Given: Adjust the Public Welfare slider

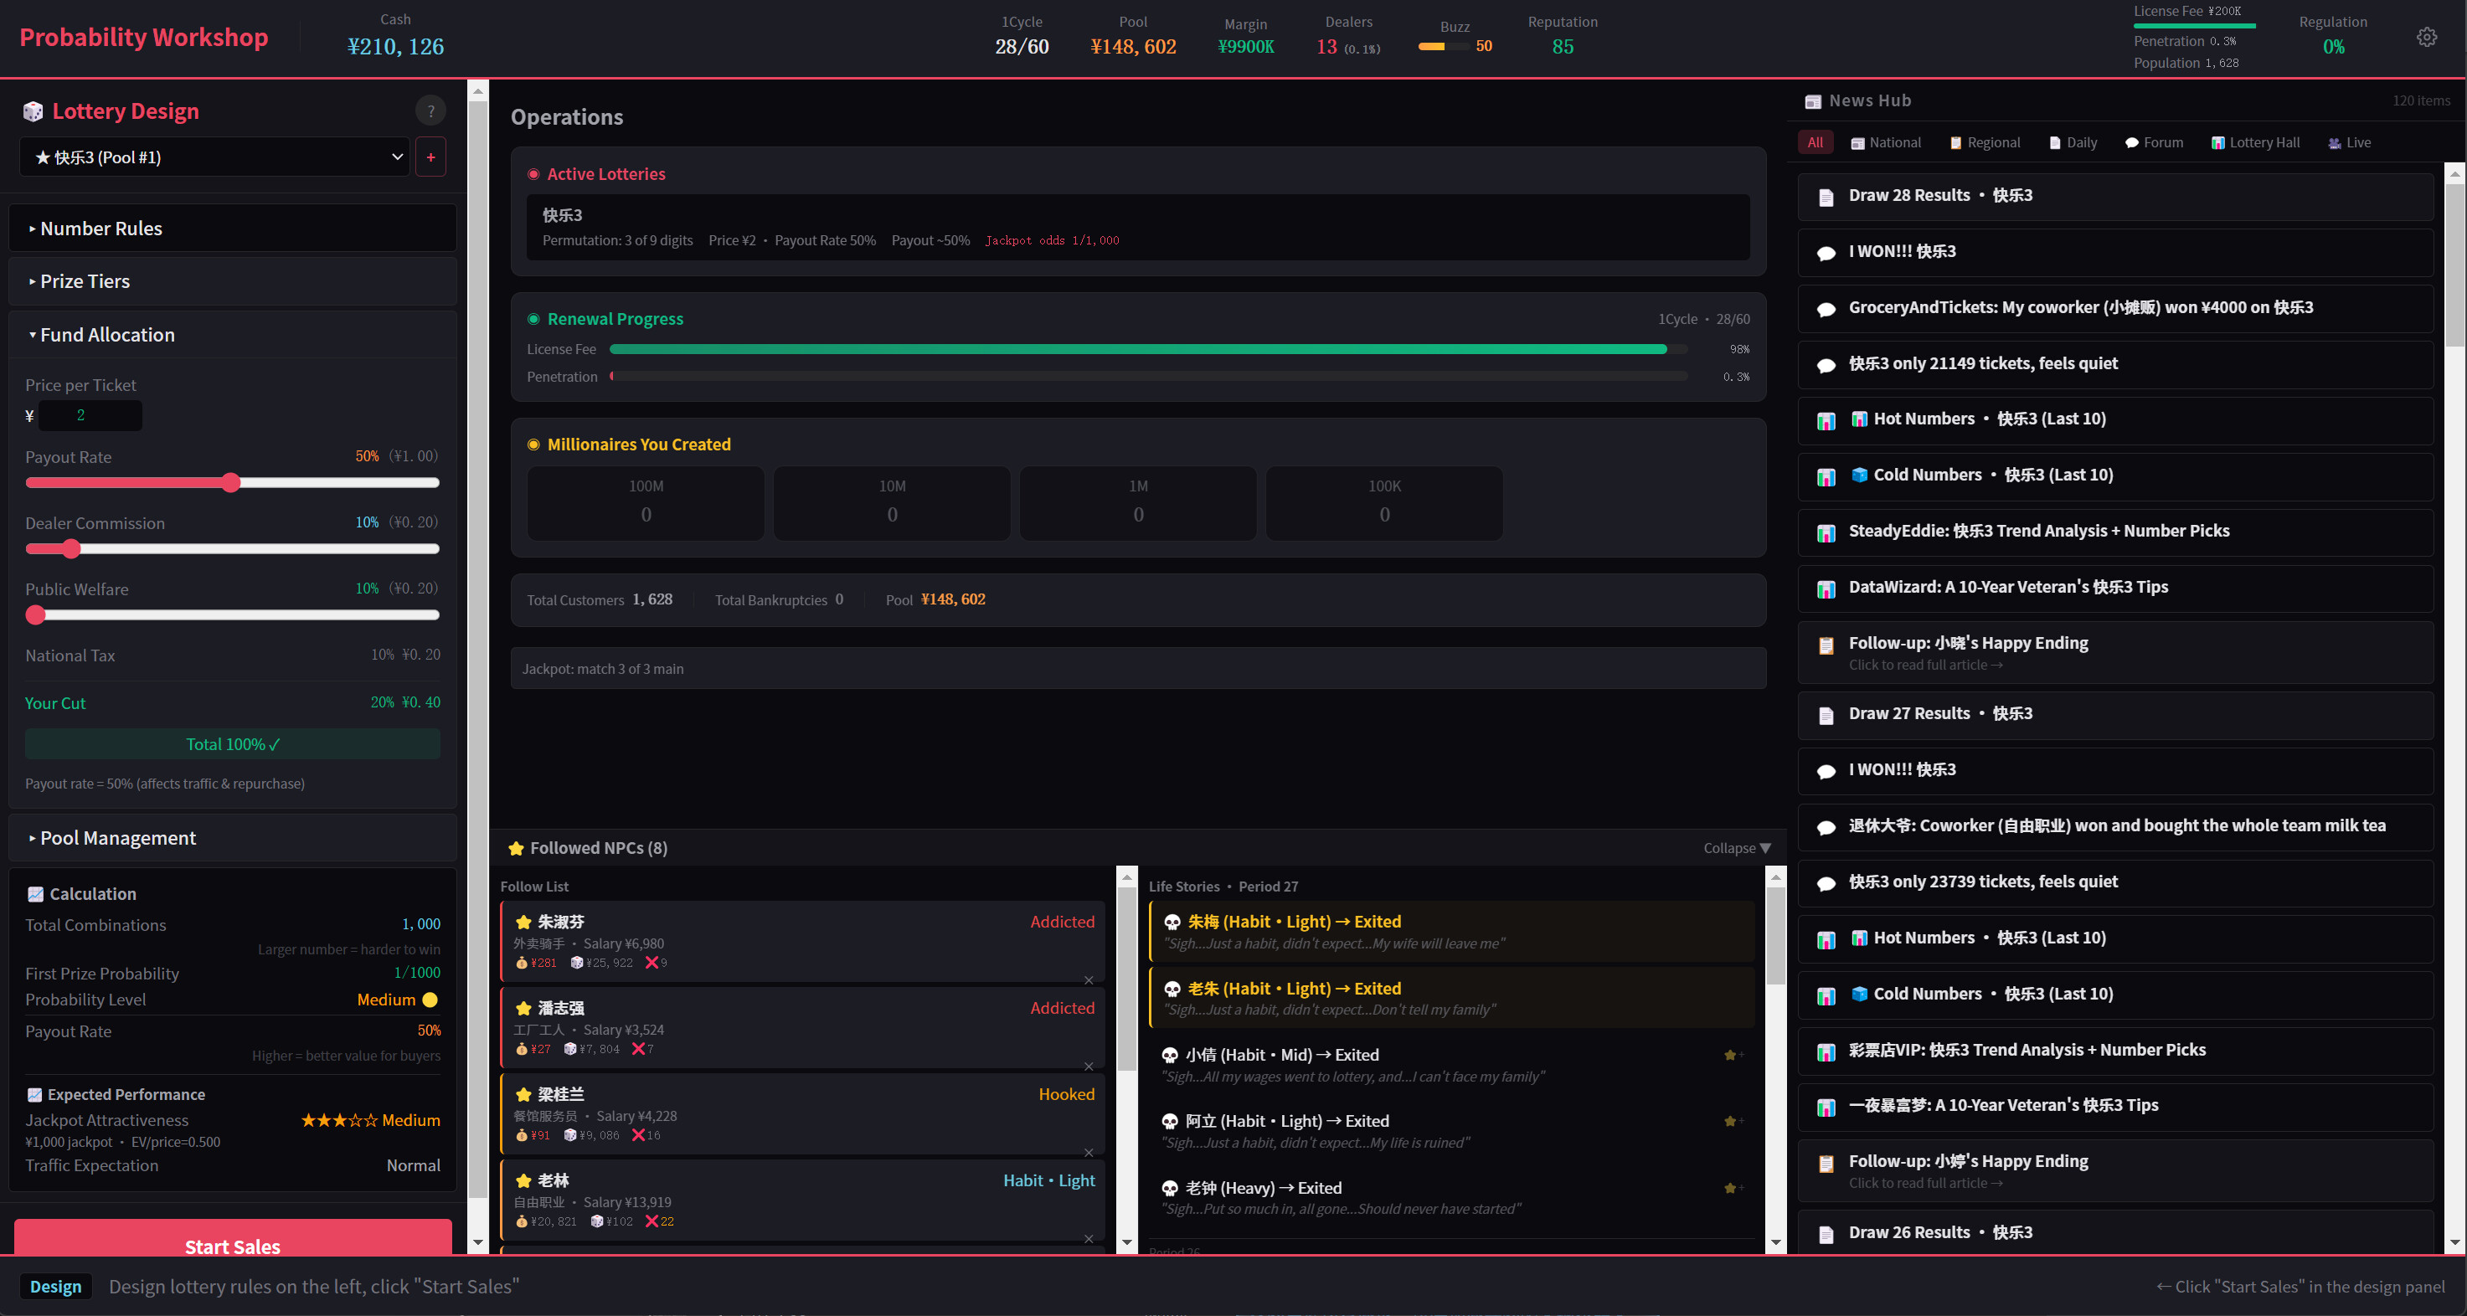Looking at the screenshot, I should point(233,614).
